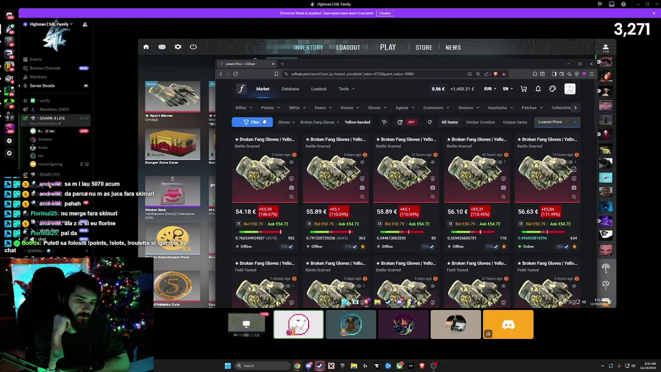This screenshot has height=372, width=661.
Task: Open the CS2 inventory briefcase icon
Action: [162, 47]
